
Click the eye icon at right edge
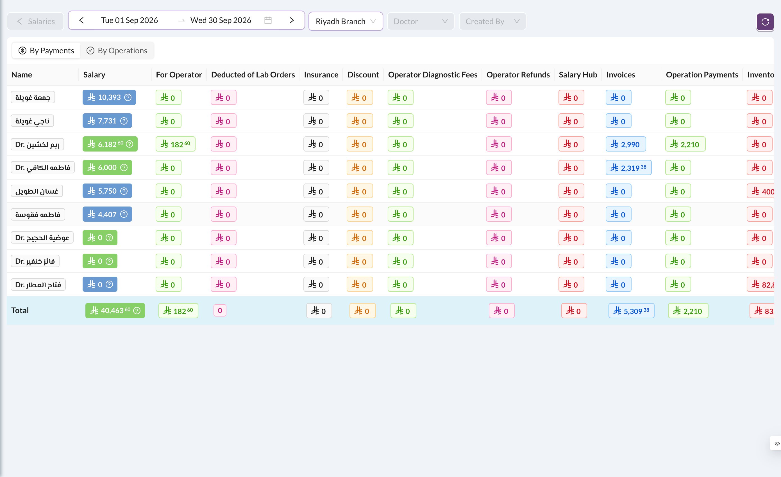(777, 443)
